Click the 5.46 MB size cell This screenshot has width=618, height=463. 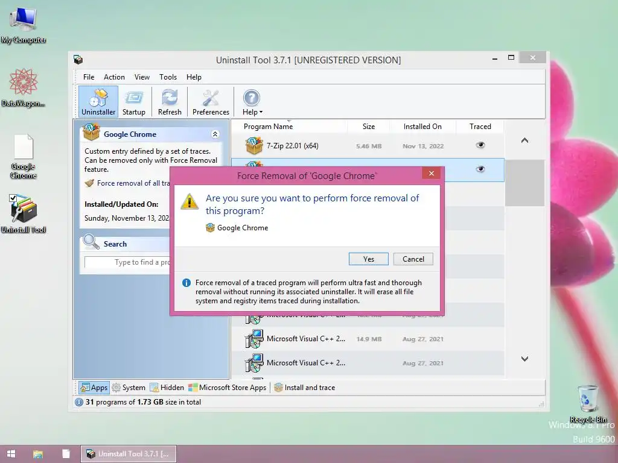(369, 146)
